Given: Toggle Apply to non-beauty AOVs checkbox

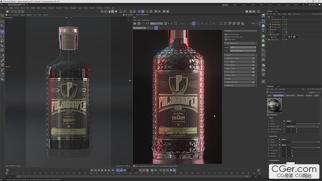Looking at the screenshot, I should (x=226, y=37).
